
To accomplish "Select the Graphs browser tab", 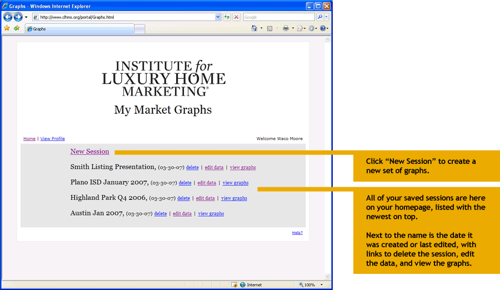I will pyautogui.click(x=78, y=29).
